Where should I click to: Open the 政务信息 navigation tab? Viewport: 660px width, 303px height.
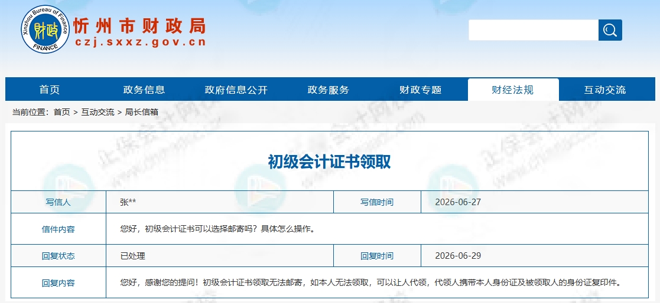144,90
